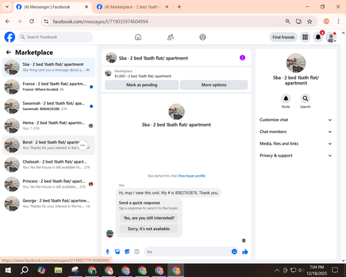The image size is (346, 277).
Task: Open Windows notification center icon
Action: (x=335, y=270)
